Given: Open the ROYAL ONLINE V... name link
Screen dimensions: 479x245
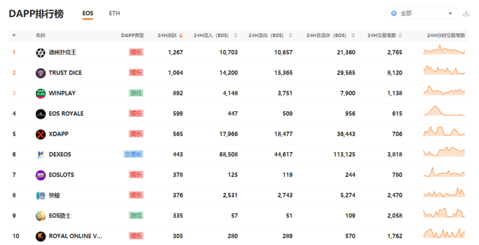Looking at the screenshot, I should pyautogui.click(x=75, y=236).
